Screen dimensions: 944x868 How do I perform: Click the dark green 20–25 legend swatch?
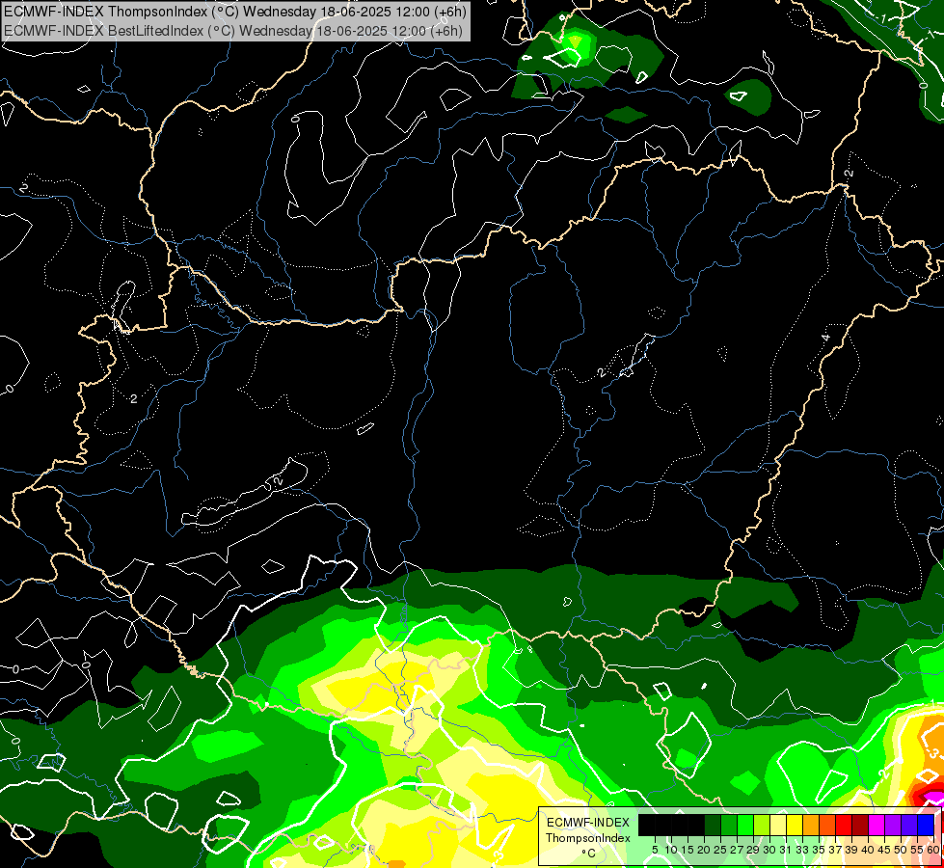(x=713, y=825)
